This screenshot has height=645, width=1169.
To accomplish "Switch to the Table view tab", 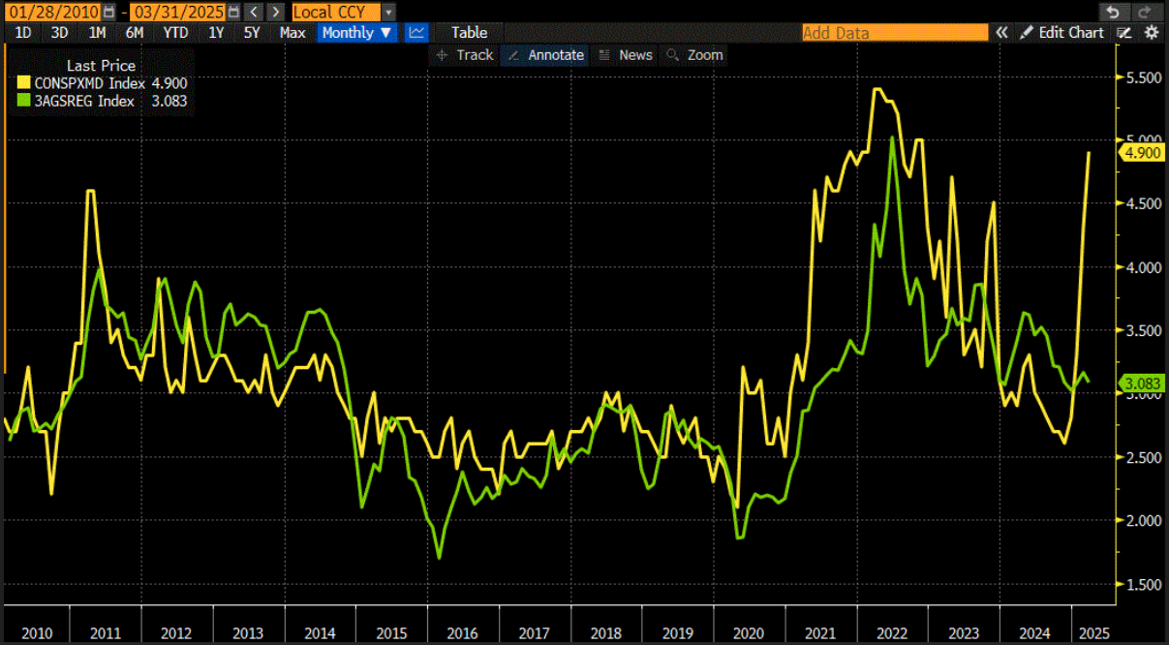I will click(x=469, y=32).
